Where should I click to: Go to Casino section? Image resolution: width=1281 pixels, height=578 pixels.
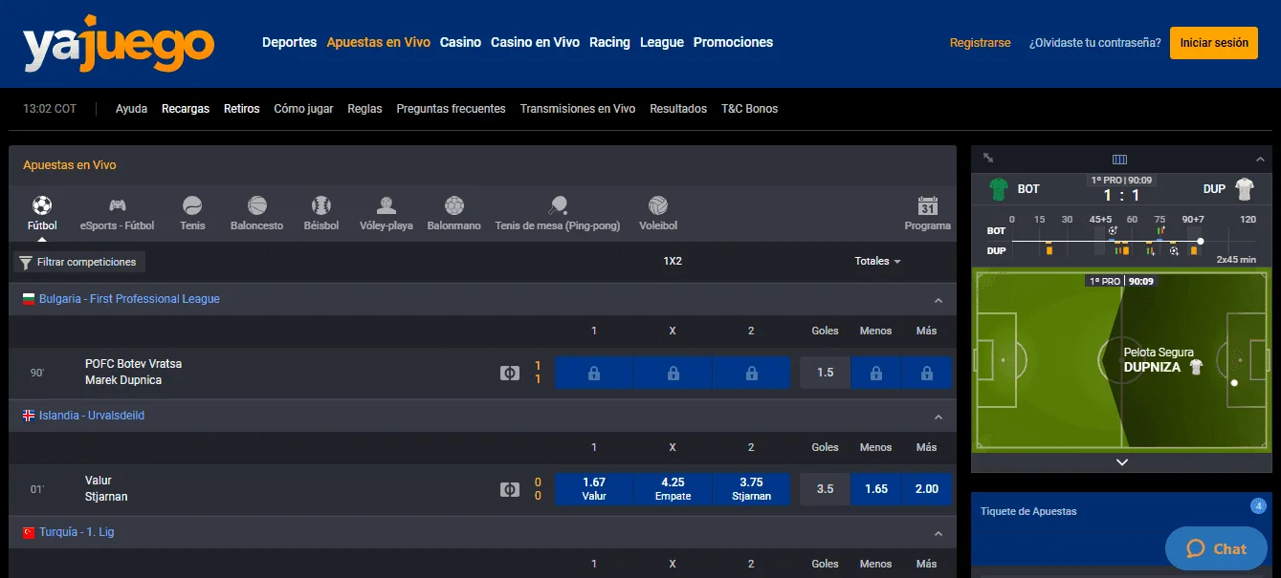[460, 42]
